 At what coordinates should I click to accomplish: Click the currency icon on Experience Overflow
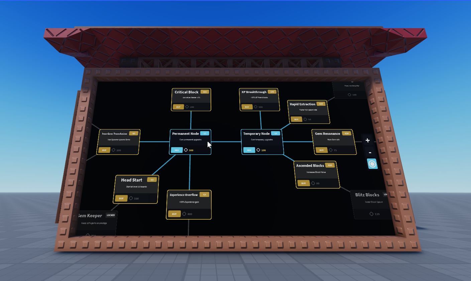(184, 214)
